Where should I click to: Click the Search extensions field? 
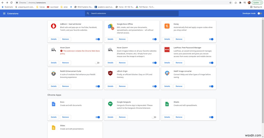pyautogui.click(x=134, y=13)
